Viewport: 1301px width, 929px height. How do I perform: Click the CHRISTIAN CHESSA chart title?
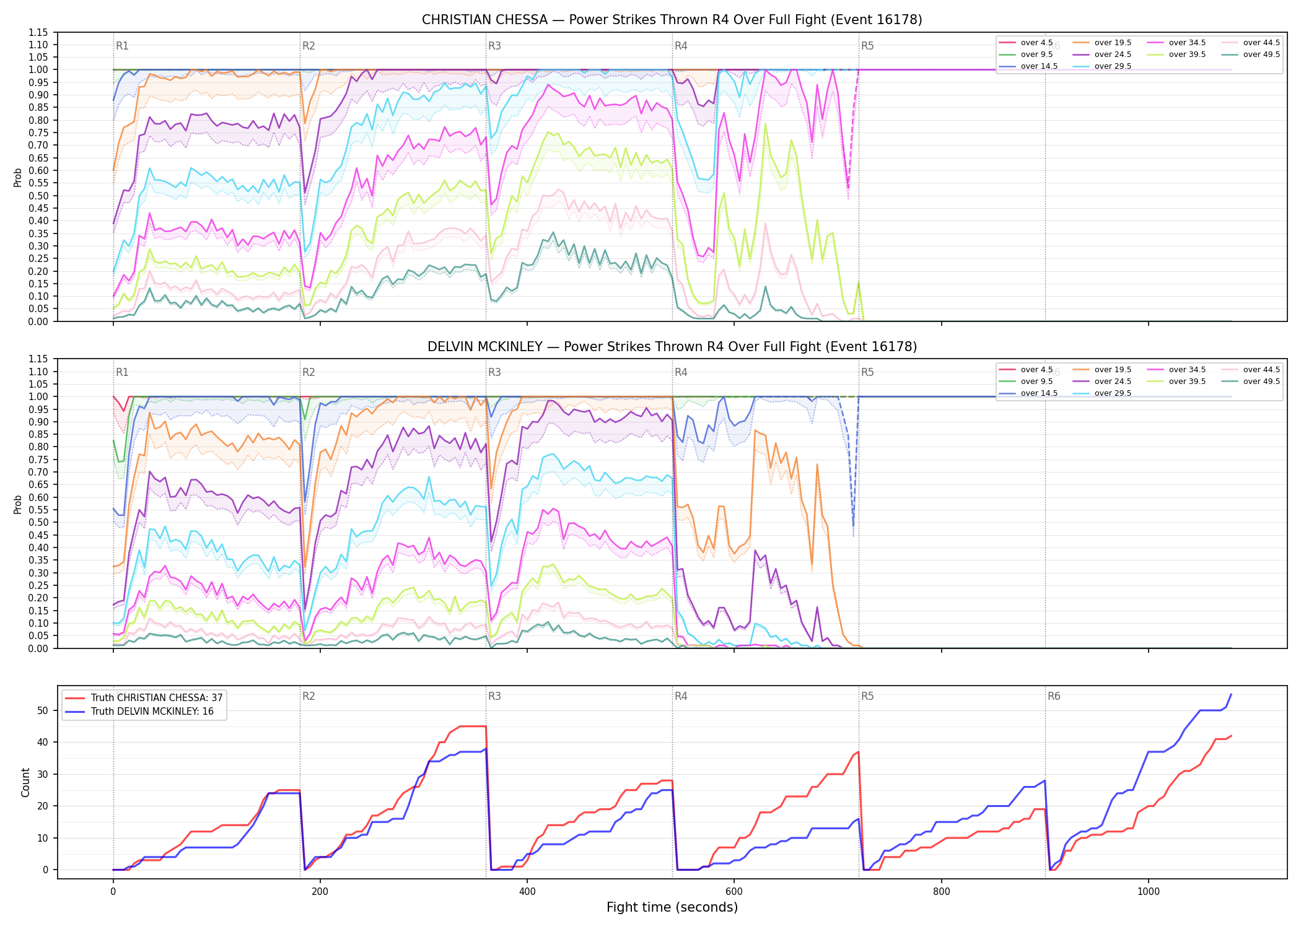point(672,20)
